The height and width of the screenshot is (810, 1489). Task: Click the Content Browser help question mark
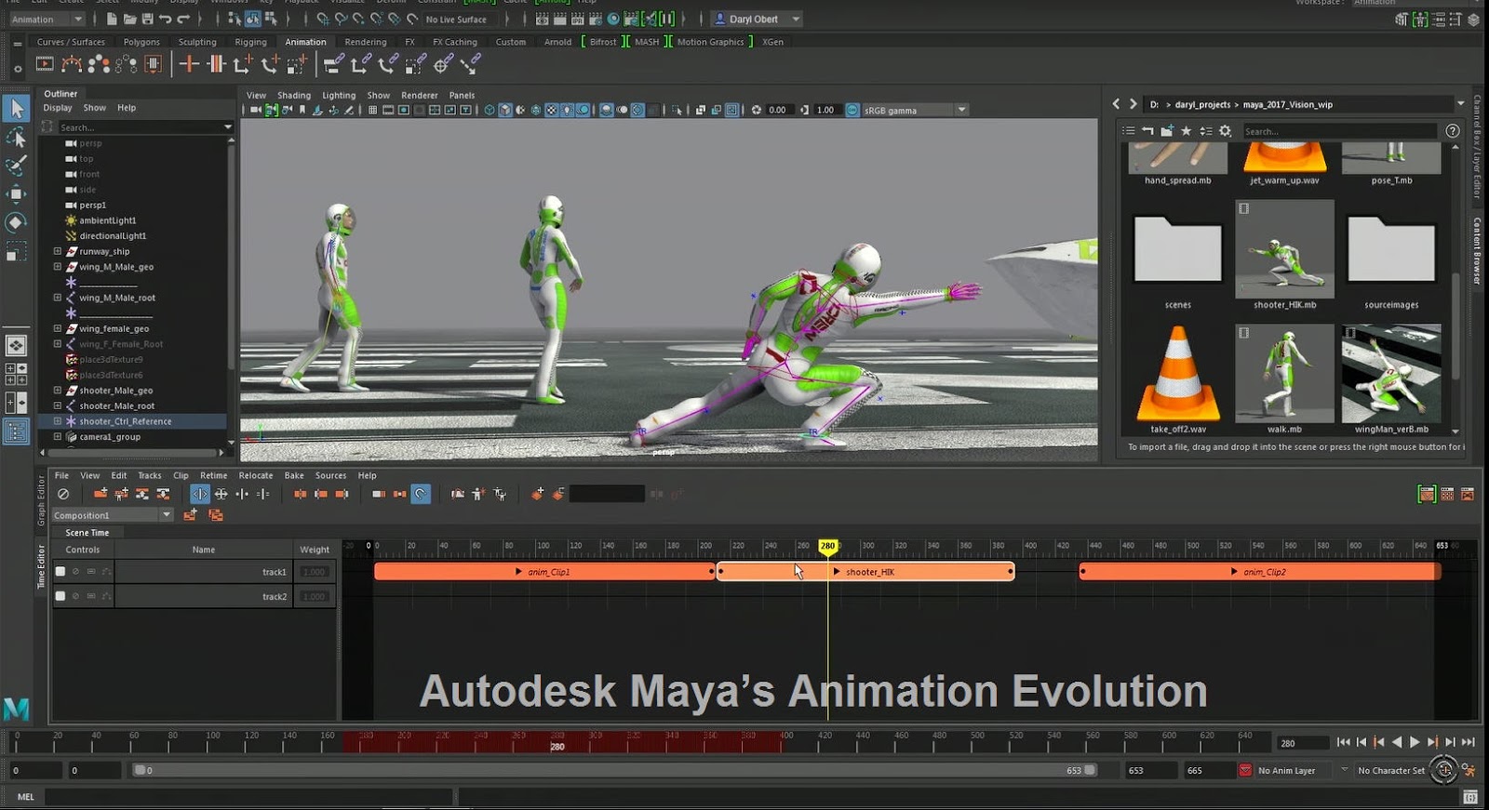(1453, 131)
